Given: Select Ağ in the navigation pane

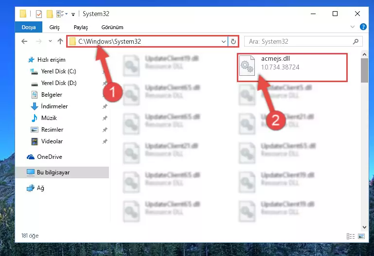Looking at the screenshot, I should click(40, 188).
